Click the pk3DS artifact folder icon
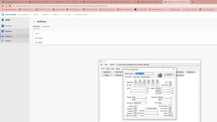Screen dimensions: 217x122 point(36,43)
